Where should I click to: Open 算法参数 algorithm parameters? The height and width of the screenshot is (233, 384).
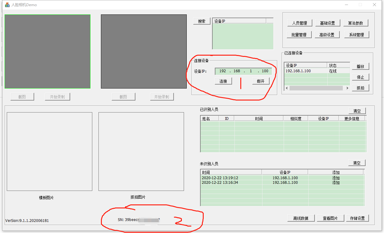point(356,23)
